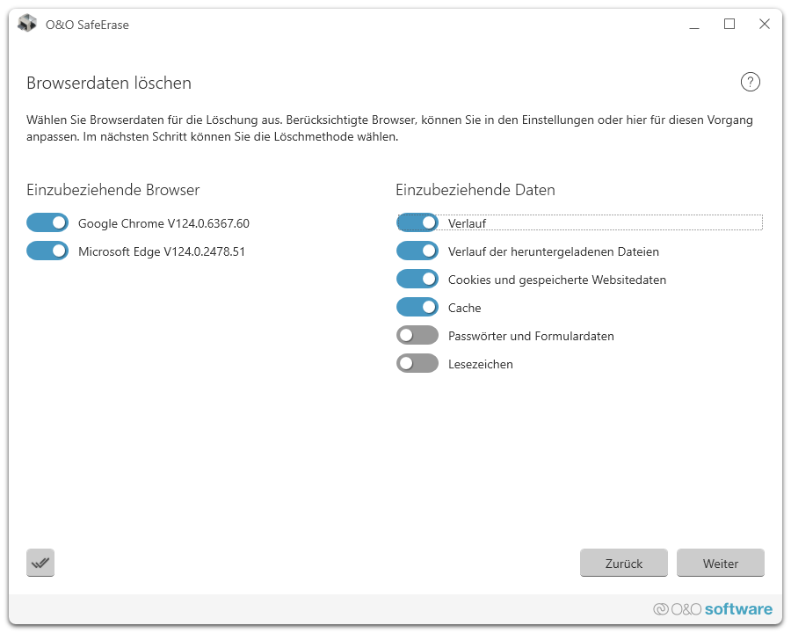Click the Zurück button

pos(624,563)
